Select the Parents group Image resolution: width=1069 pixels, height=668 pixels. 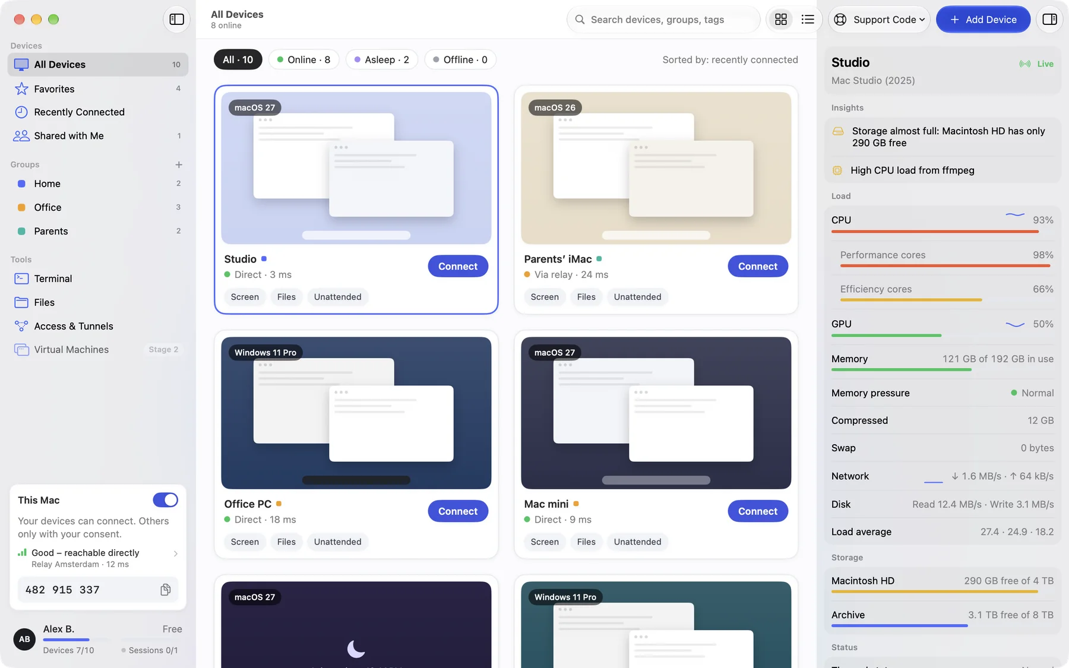click(98, 231)
